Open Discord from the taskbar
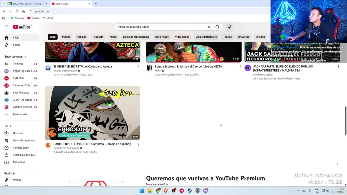 tap(205, 191)
